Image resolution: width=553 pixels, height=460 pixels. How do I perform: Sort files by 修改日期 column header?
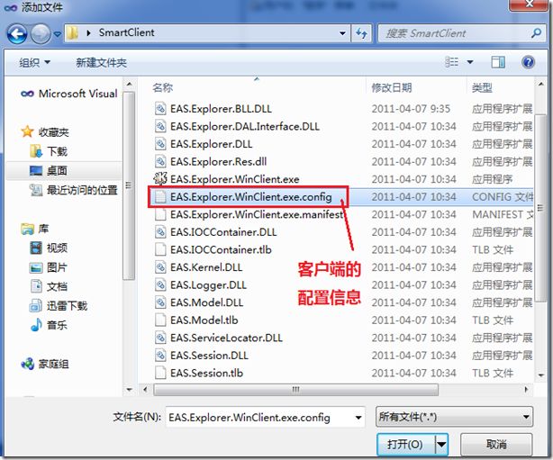(392, 88)
